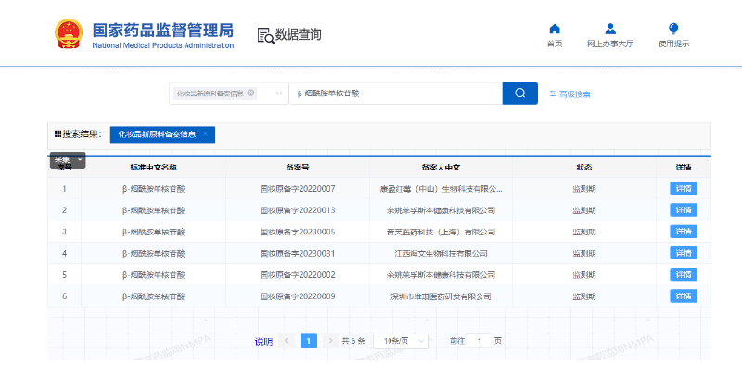Go to next page arrow
The width and height of the screenshot is (742, 365).
pyautogui.click(x=331, y=341)
